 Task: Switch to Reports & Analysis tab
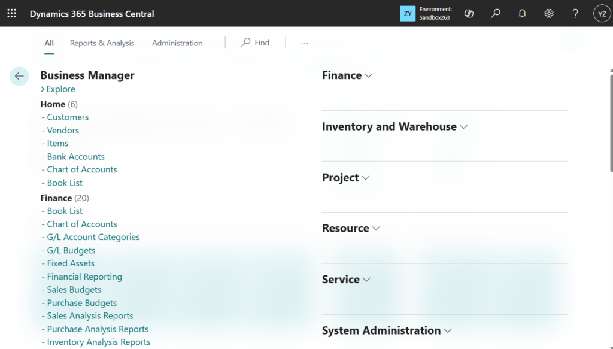pos(102,43)
